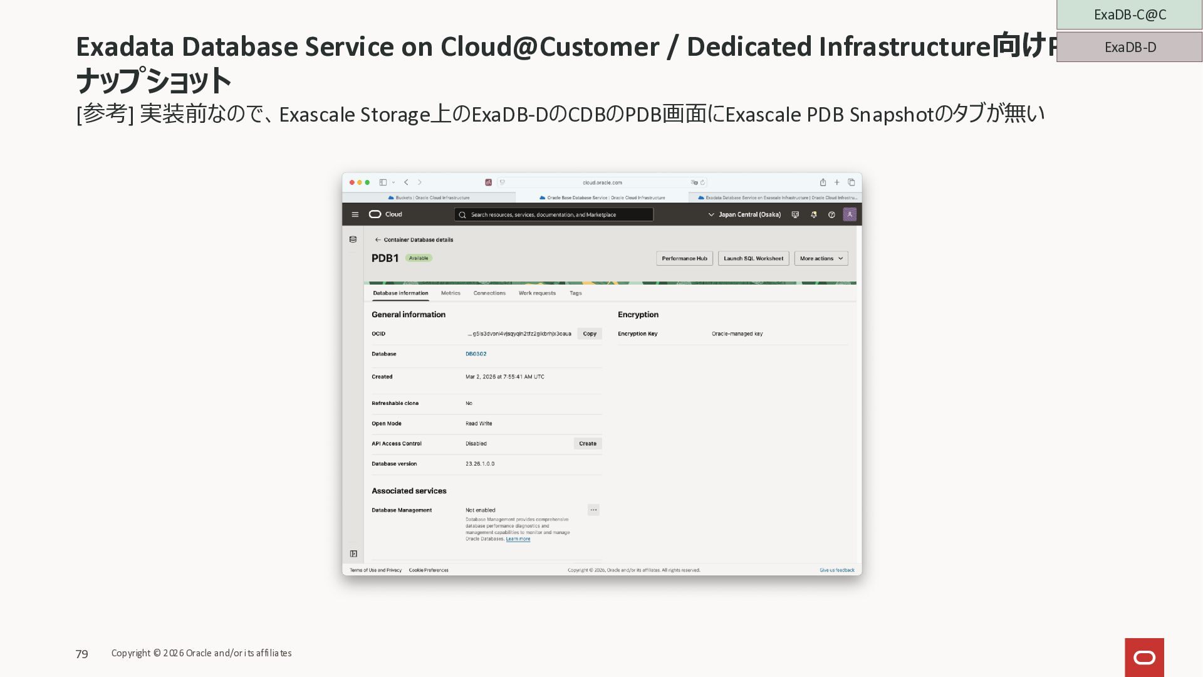Click the page reload icon
1203x677 pixels.
(702, 182)
